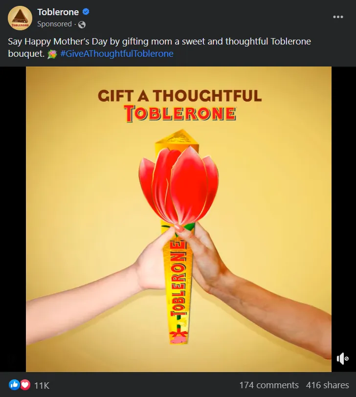Image resolution: width=356 pixels, height=397 pixels.
Task: Unmute the video sound
Action: (x=343, y=358)
